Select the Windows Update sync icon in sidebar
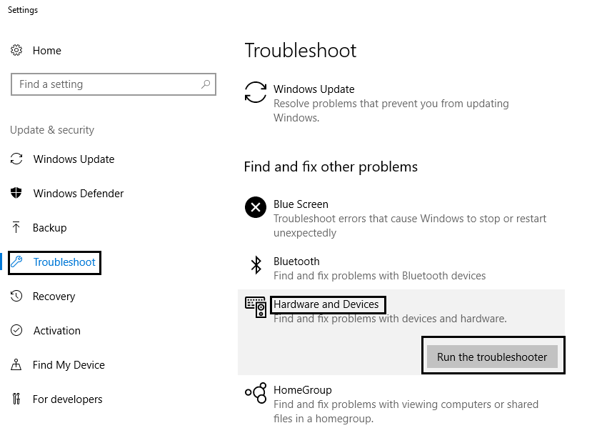612x438 pixels. click(x=16, y=159)
